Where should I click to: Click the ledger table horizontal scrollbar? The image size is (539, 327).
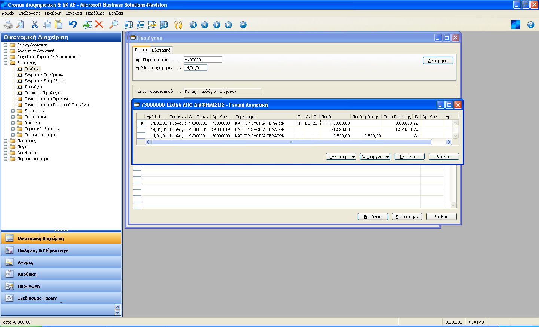coord(299,142)
